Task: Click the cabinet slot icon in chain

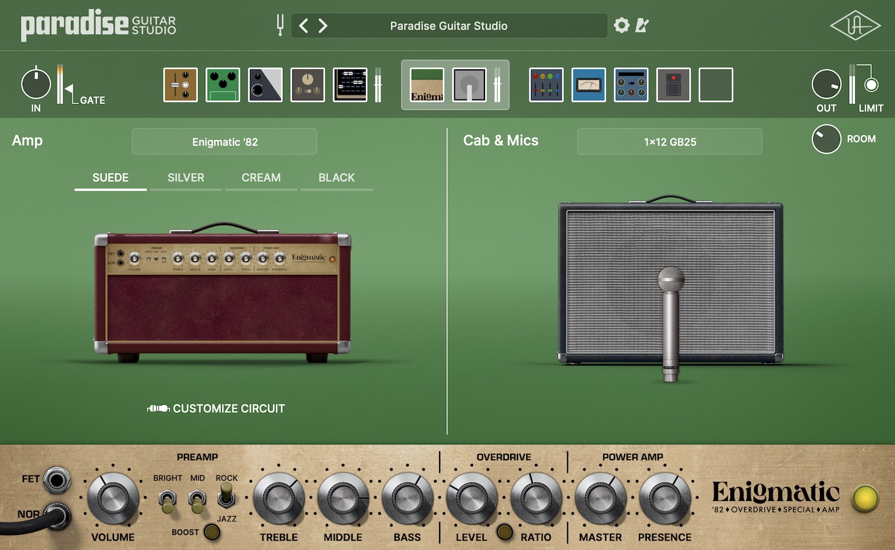Action: coord(469,85)
